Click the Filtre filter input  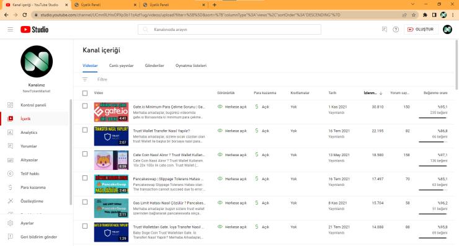click(x=102, y=79)
